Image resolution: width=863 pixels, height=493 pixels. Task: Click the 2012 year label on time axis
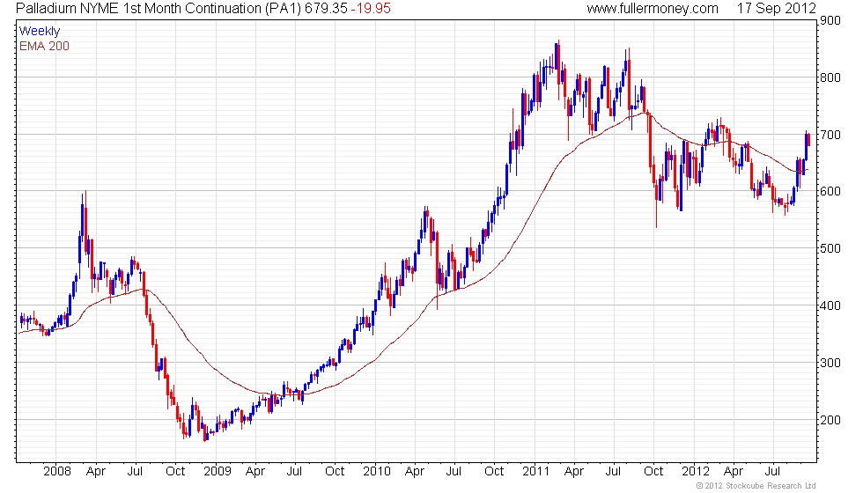[x=696, y=472]
